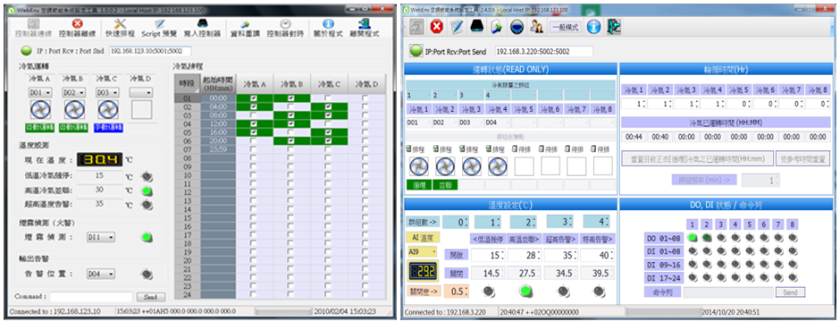
Task: Click Send button beside 命令列 in right window
Action: click(790, 292)
